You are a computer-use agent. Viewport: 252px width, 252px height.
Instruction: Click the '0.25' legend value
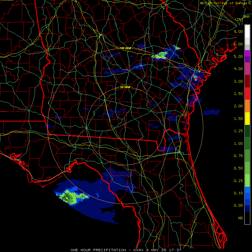pyautogui.click(x=238, y=181)
